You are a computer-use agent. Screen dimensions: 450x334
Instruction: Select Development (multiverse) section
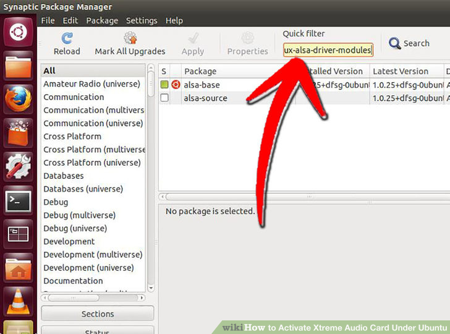pyautogui.click(x=93, y=254)
